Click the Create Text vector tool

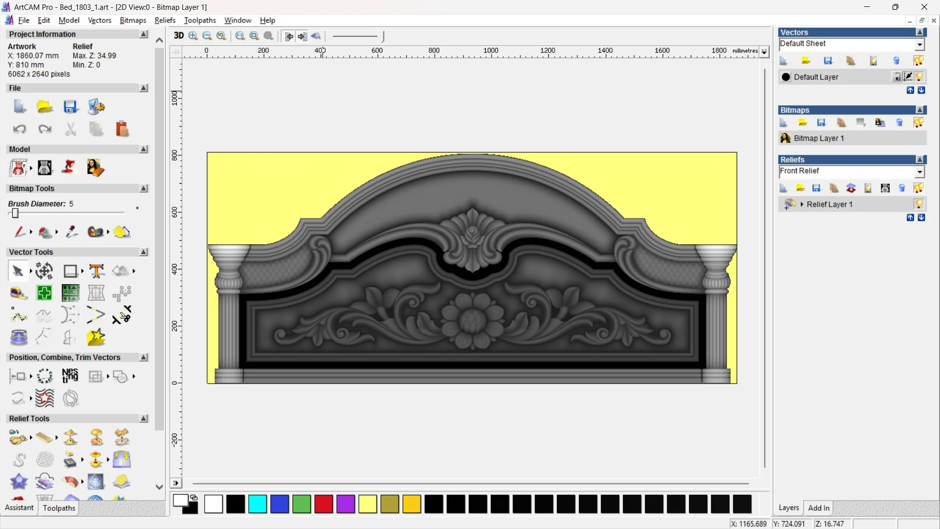(x=96, y=271)
